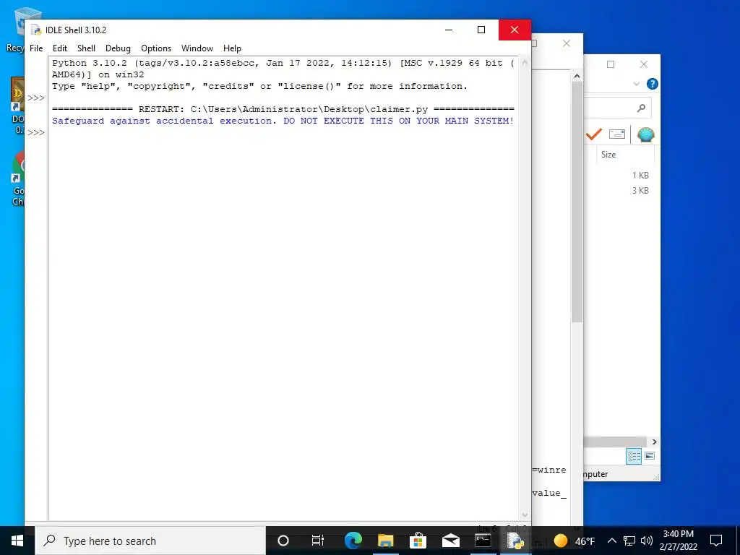Open the Shell menu
The height and width of the screenshot is (555, 740).
pyautogui.click(x=87, y=48)
